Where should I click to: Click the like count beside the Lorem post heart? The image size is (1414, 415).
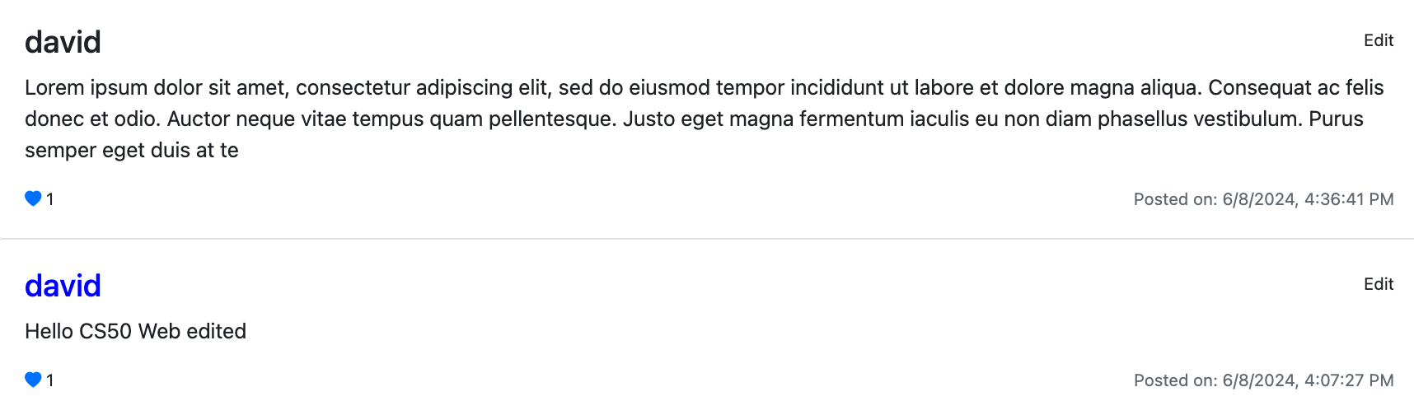click(x=50, y=199)
